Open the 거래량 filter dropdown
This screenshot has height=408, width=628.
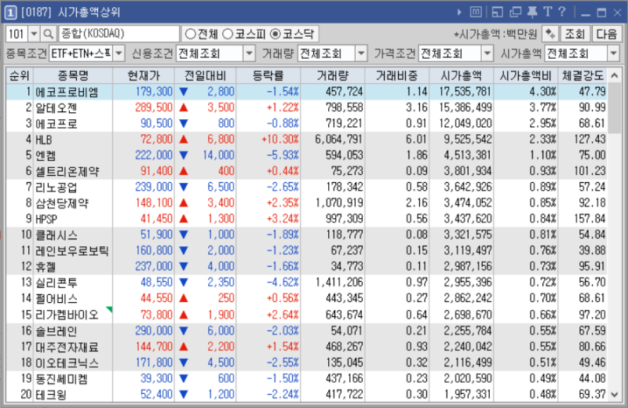pos(361,53)
